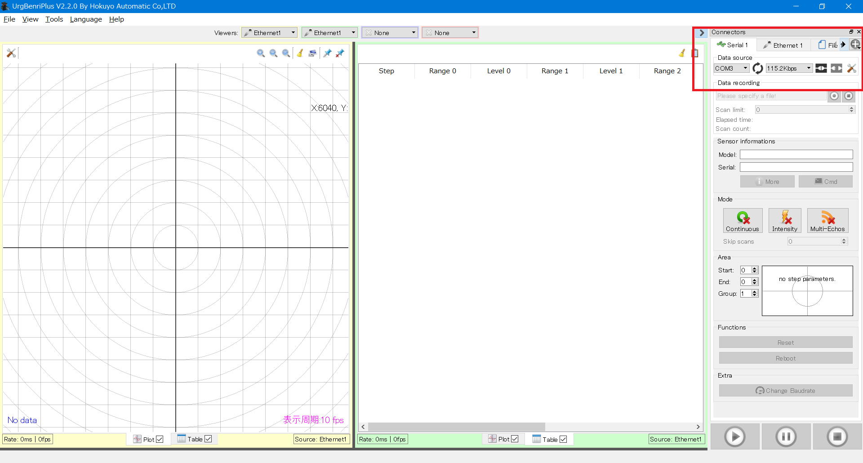Screen dimensions: 863x463
Task: Click the sensor Serial field
Action: coord(796,167)
